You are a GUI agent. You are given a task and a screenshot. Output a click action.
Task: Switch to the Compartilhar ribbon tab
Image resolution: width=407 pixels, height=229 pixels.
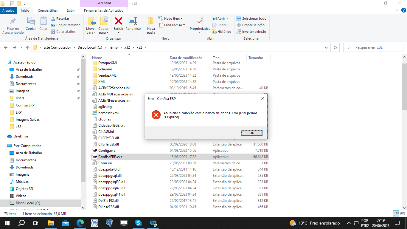(x=48, y=10)
